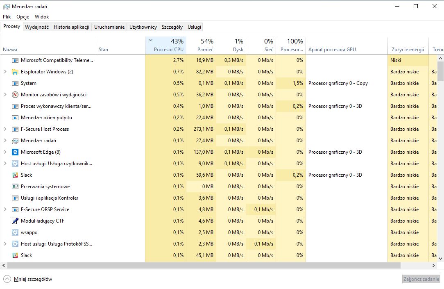Switch to the Wydajność tab

tap(37, 27)
